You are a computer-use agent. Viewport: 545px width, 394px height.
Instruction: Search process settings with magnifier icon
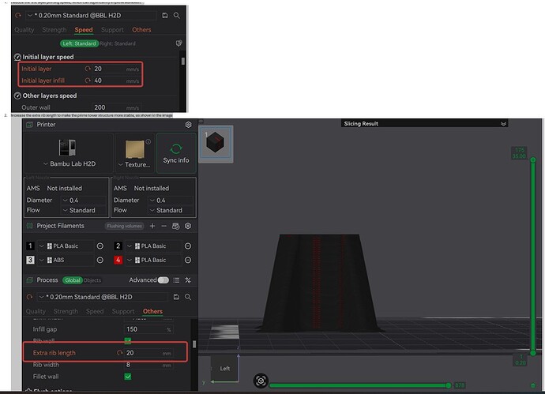point(188,297)
